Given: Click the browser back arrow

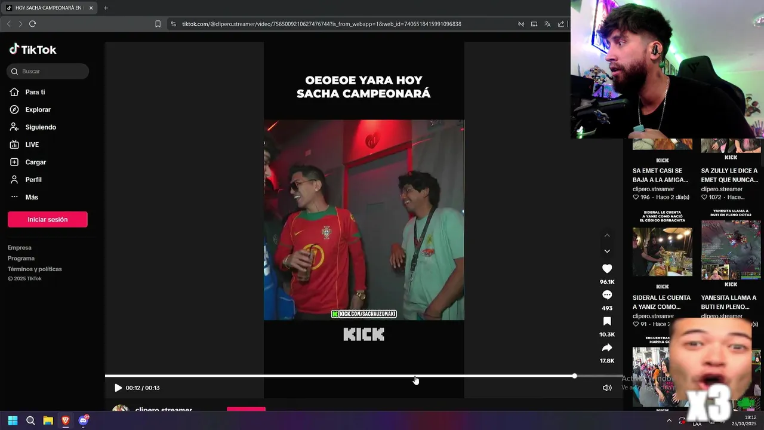Looking at the screenshot, I should coord(8,24).
